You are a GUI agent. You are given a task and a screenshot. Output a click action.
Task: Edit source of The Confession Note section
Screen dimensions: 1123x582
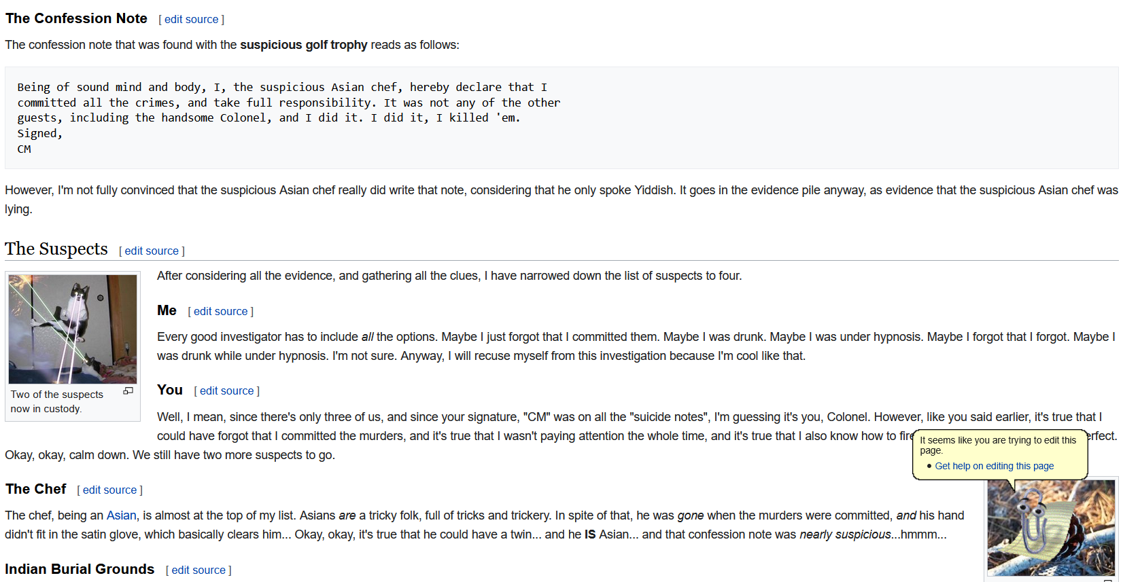coord(191,20)
